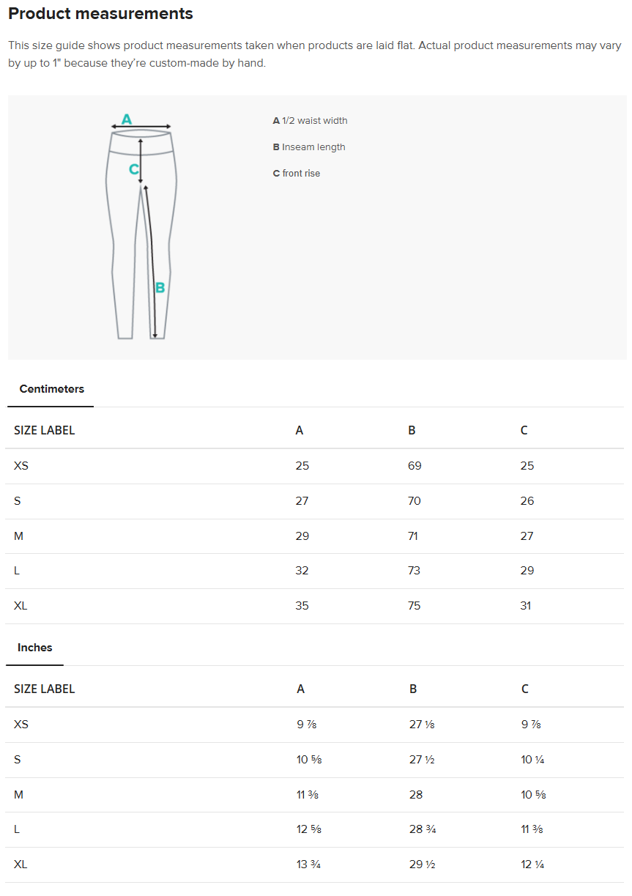Click the "C front rise" legend entry
This screenshot has height=896, width=632.
click(x=297, y=174)
